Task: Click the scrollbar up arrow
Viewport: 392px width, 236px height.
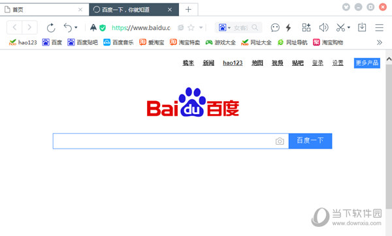Action: tap(389, 59)
